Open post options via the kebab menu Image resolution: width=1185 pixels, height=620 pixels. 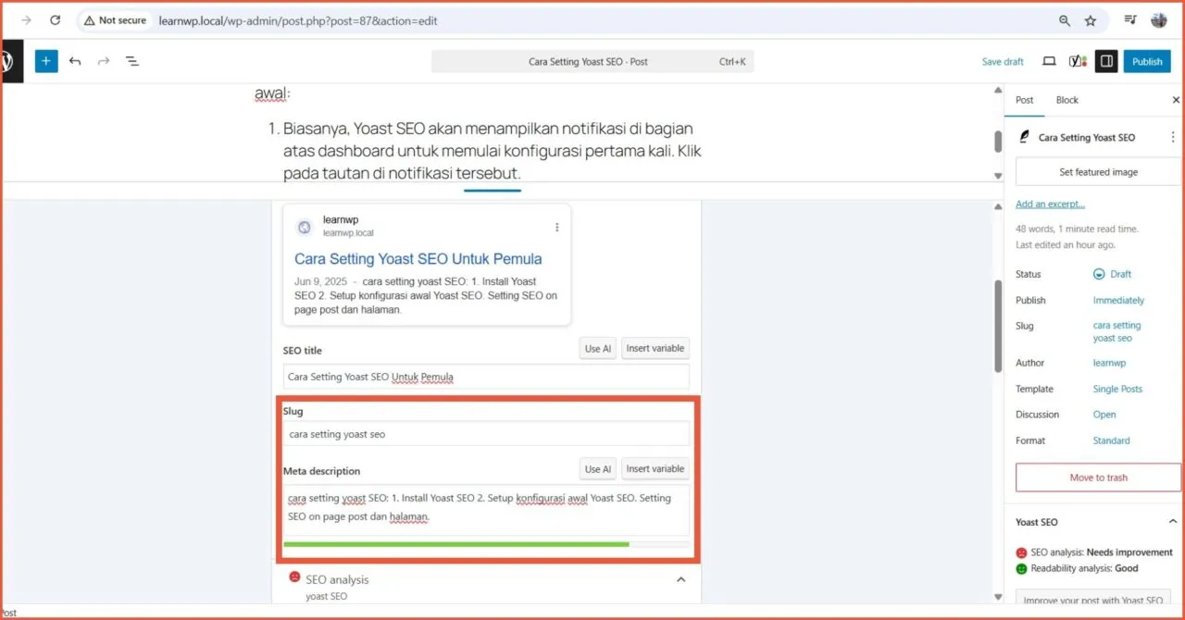1173,137
